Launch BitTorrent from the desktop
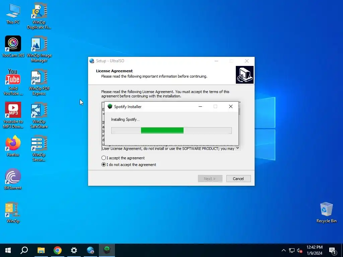The image size is (343, 257). coord(13,179)
